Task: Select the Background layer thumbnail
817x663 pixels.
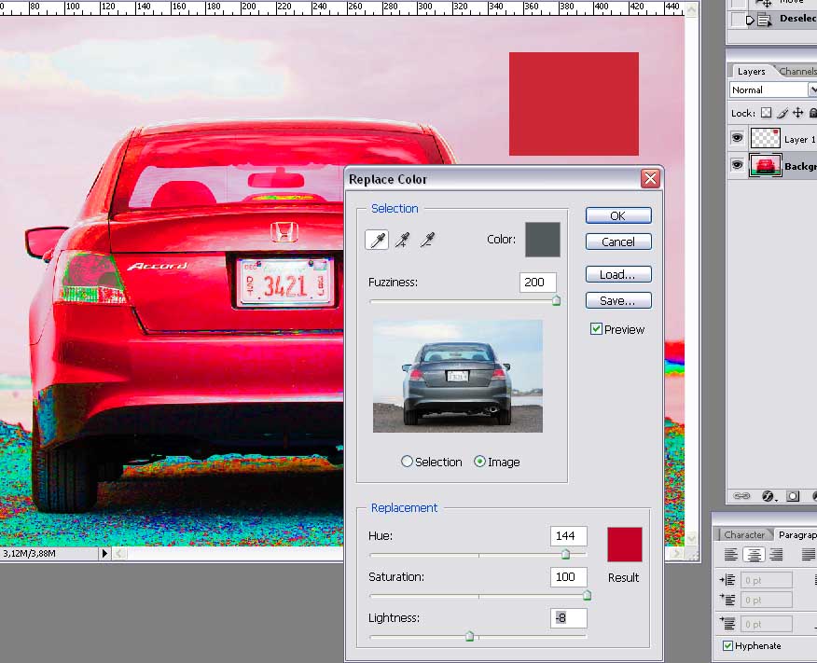Action: pos(765,165)
